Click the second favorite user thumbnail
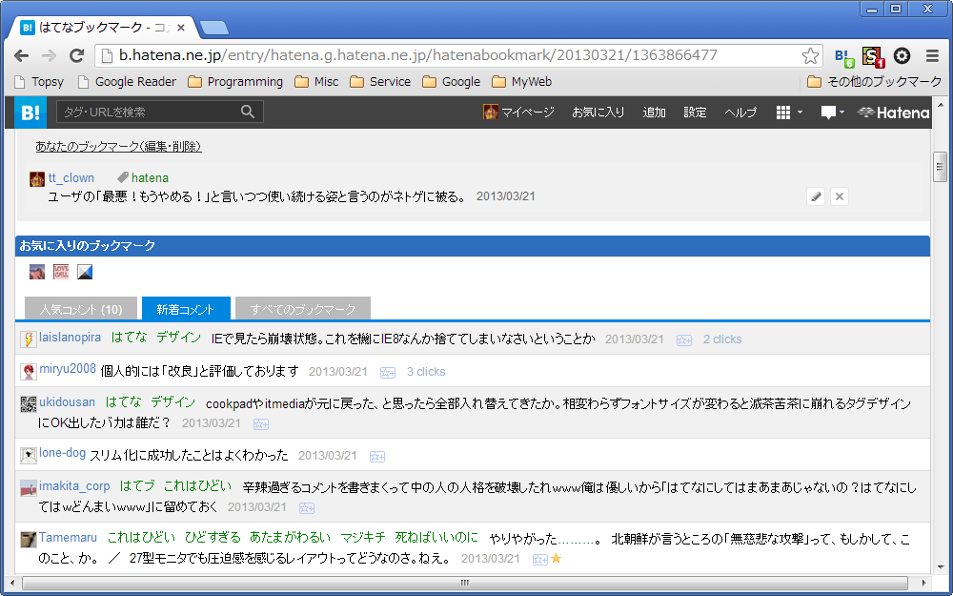The image size is (953, 596). [61, 272]
